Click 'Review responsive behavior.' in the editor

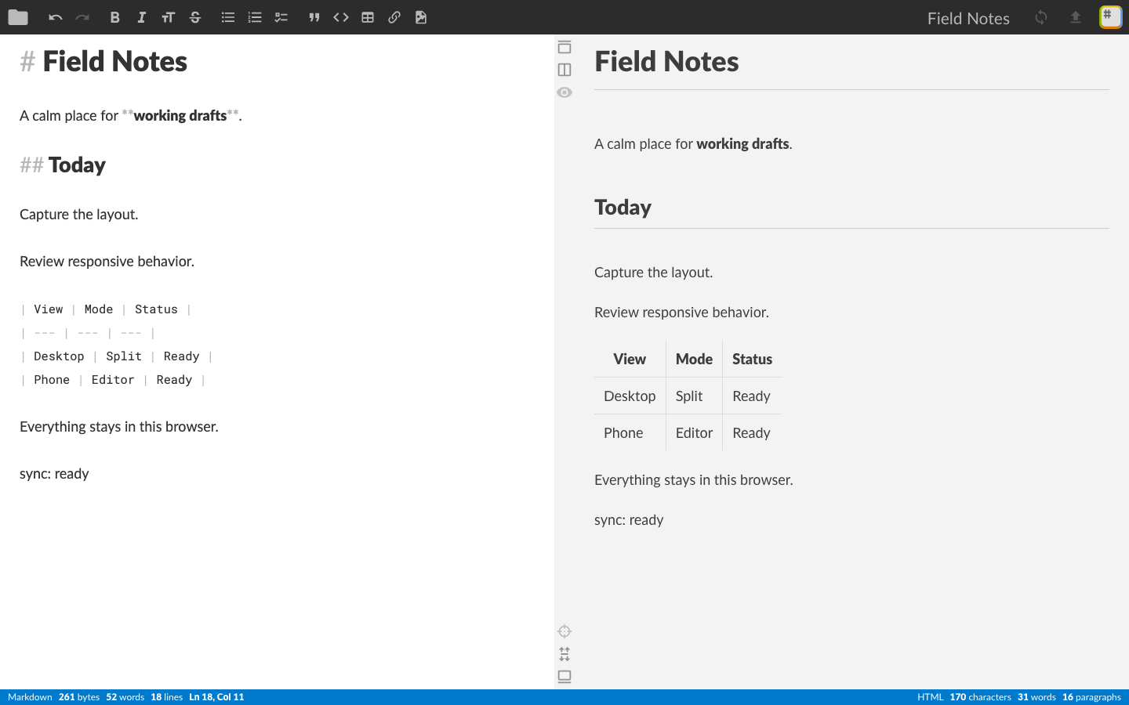tap(107, 262)
